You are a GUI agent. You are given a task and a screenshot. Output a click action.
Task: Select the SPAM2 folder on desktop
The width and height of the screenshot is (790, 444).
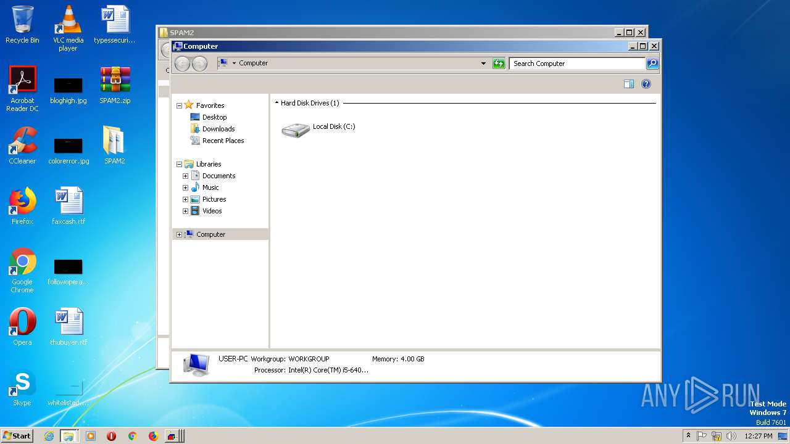[115, 146]
